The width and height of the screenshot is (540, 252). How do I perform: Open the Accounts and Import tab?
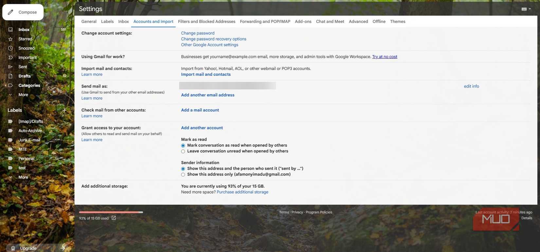[153, 22]
